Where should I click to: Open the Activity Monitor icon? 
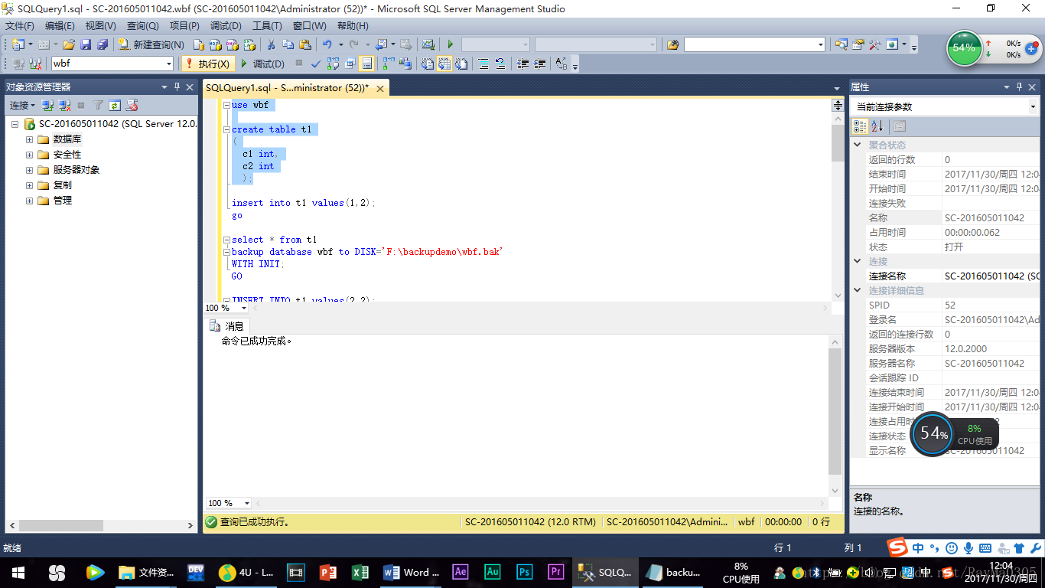point(428,44)
